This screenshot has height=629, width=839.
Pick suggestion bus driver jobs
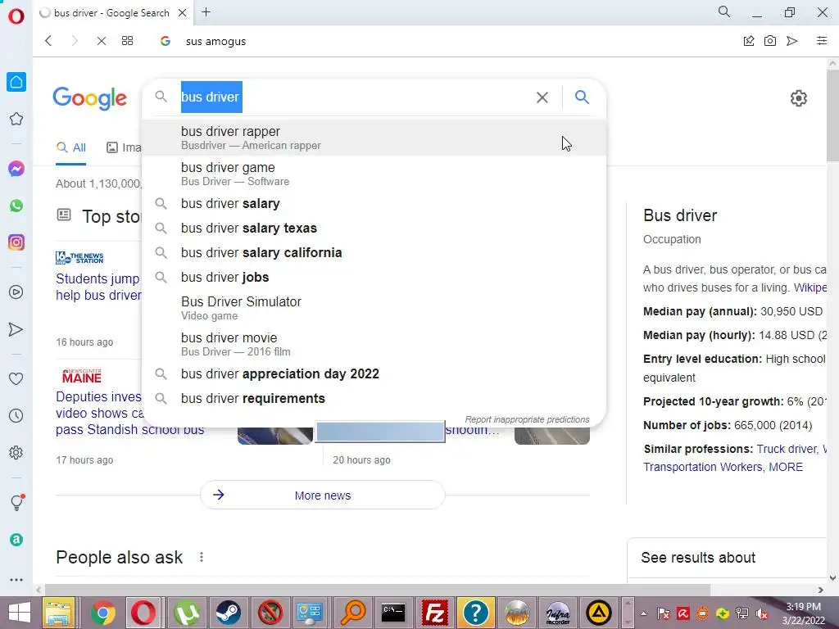(x=374, y=278)
